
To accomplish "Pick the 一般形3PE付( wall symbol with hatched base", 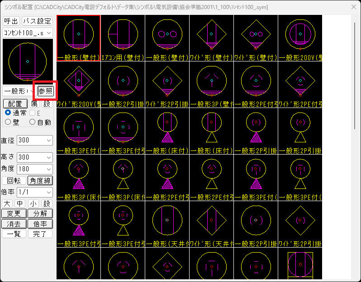I will pyautogui.click(x=79, y=131).
